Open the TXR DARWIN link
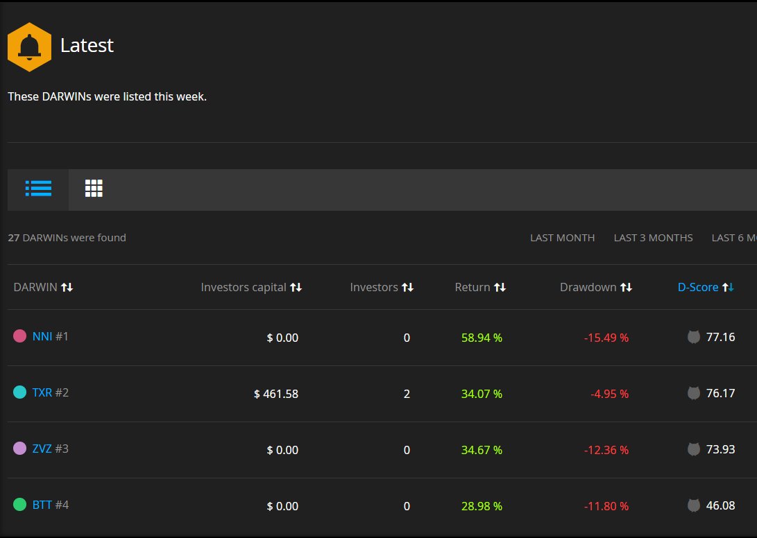 (x=42, y=392)
